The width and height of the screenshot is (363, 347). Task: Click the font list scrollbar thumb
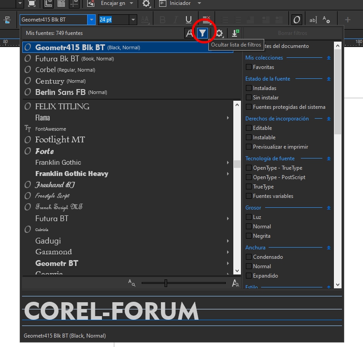(x=237, y=164)
